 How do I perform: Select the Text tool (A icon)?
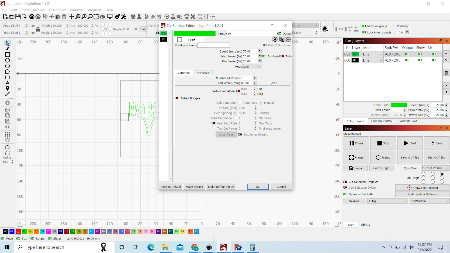pos(8,83)
